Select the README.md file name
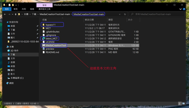189x108 pixels. point(52,52)
